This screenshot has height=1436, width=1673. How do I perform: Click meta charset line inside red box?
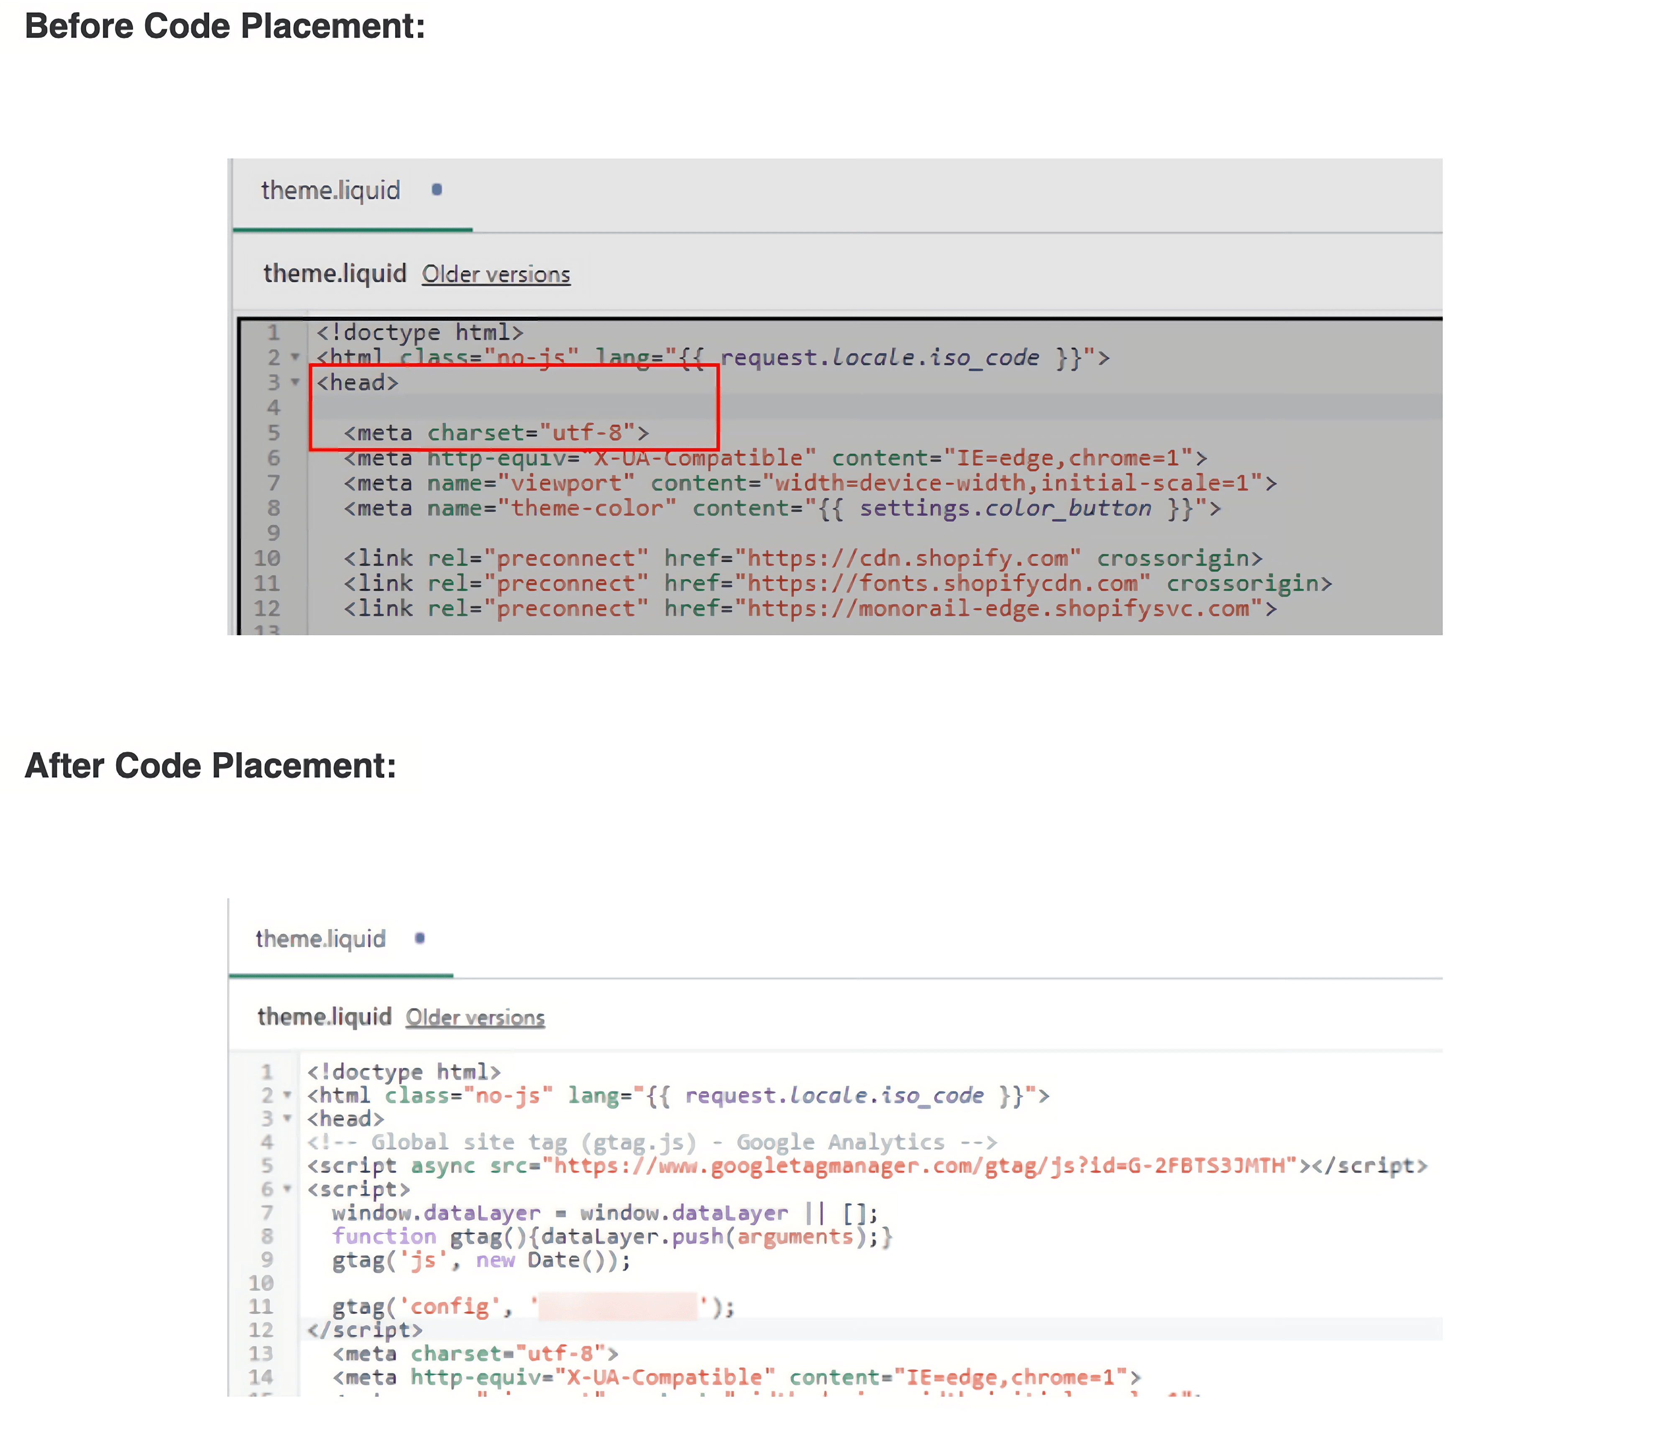(x=496, y=433)
